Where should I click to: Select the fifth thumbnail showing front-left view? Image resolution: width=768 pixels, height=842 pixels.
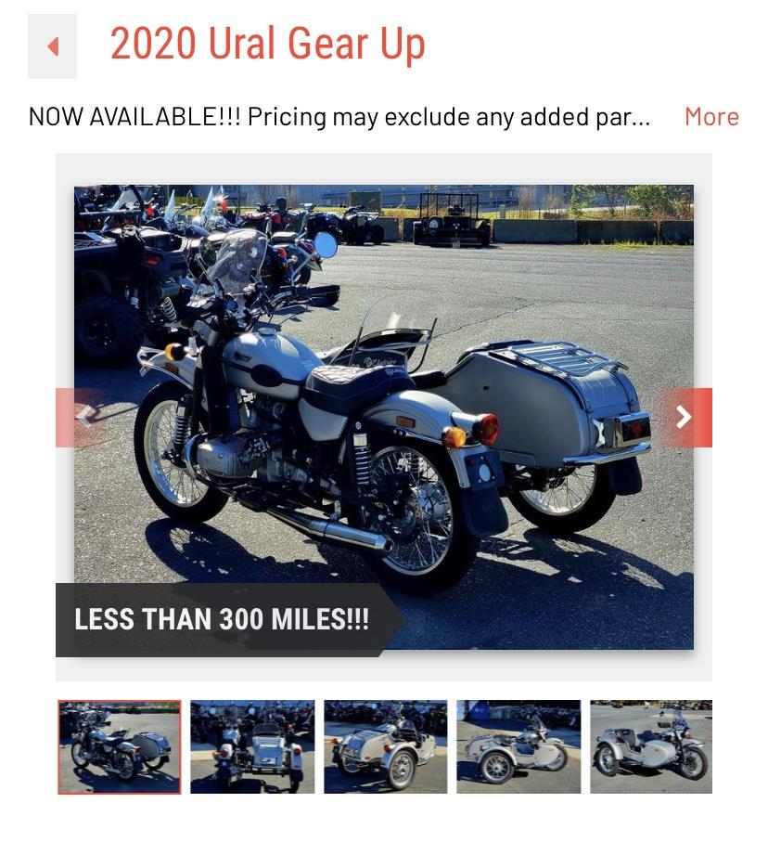(651, 746)
